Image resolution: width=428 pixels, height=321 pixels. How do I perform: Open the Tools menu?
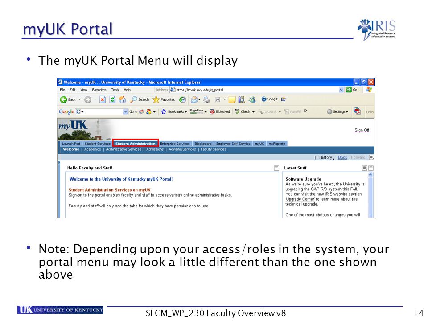click(115, 90)
